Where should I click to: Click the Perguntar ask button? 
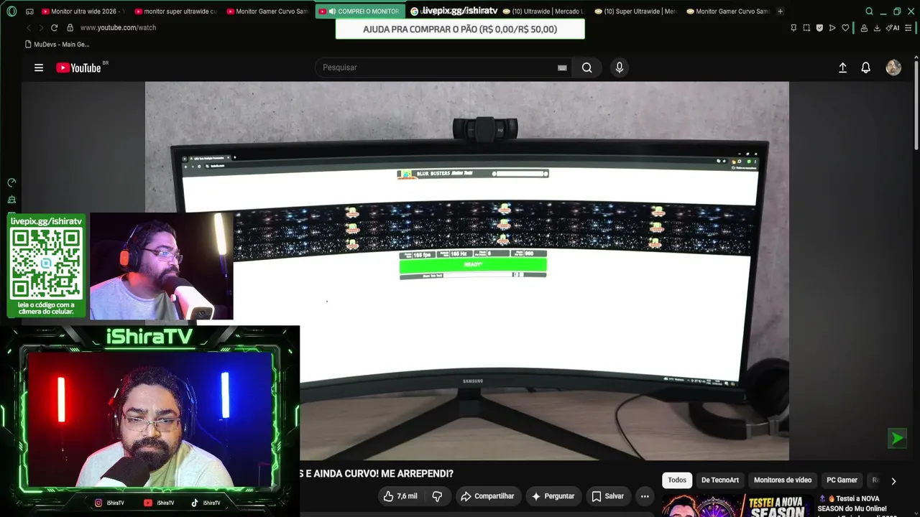coord(553,496)
